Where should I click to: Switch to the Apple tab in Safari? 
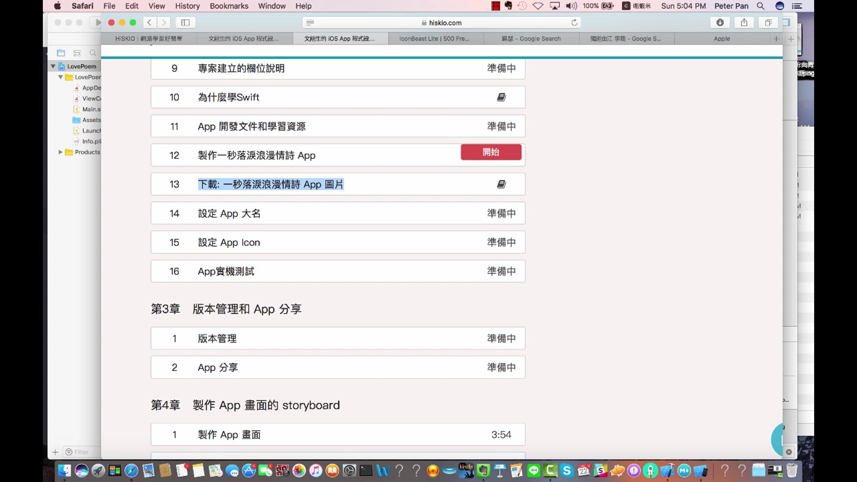coord(722,39)
